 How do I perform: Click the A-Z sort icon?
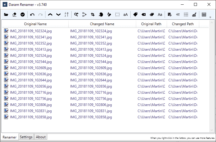(x=67, y=14)
